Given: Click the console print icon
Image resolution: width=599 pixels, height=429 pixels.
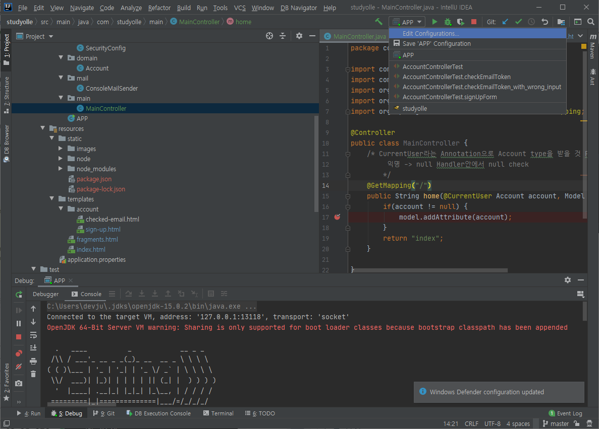Looking at the screenshot, I should click(33, 361).
